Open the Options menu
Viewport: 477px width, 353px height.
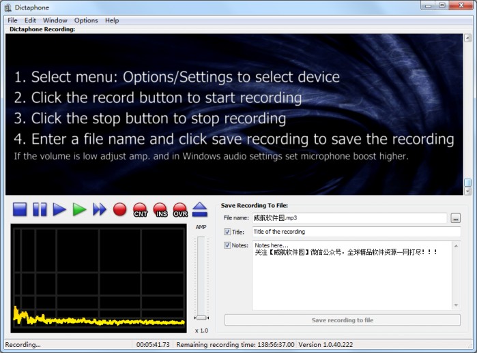click(86, 20)
